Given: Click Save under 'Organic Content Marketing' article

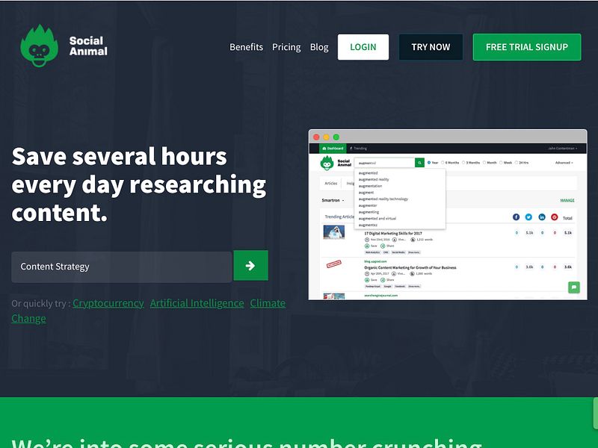Looking at the screenshot, I should pos(371,280).
